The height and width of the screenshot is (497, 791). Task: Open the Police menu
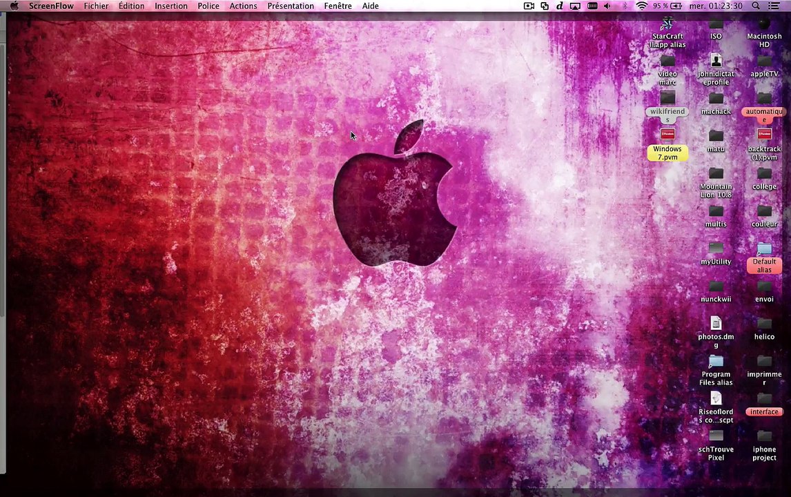point(208,6)
